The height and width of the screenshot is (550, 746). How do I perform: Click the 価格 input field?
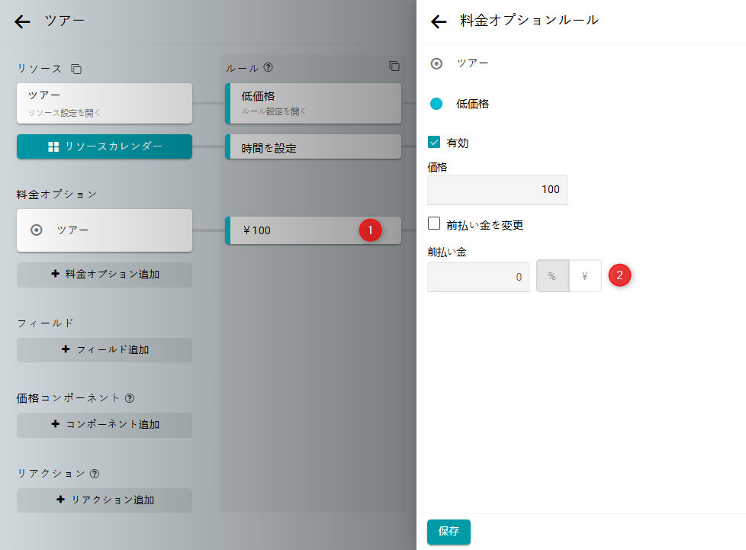pyautogui.click(x=497, y=190)
